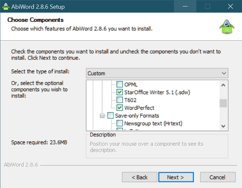Select the OPML label in list
242x188 pixels.
pos(131,84)
